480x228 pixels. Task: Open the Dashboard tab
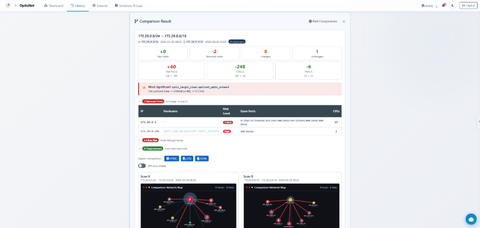[x=54, y=5]
